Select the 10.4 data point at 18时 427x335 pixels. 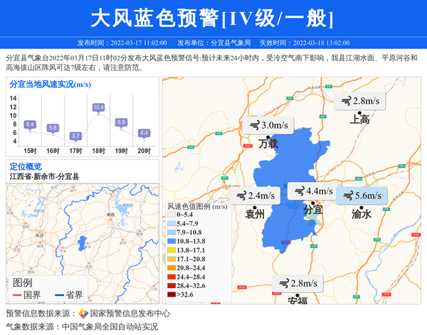pyautogui.click(x=98, y=115)
